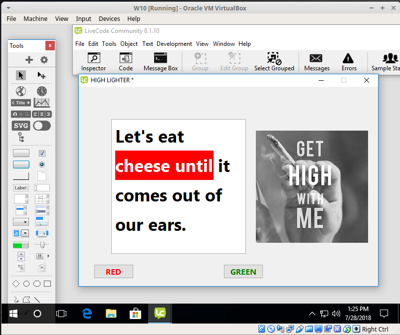The height and width of the screenshot is (335, 400).
Task: Select the checkbox control in Tools palette
Action: pyautogui.click(x=42, y=153)
